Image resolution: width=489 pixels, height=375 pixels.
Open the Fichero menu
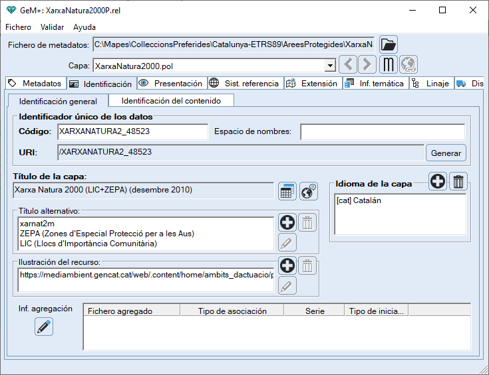[x=19, y=27]
